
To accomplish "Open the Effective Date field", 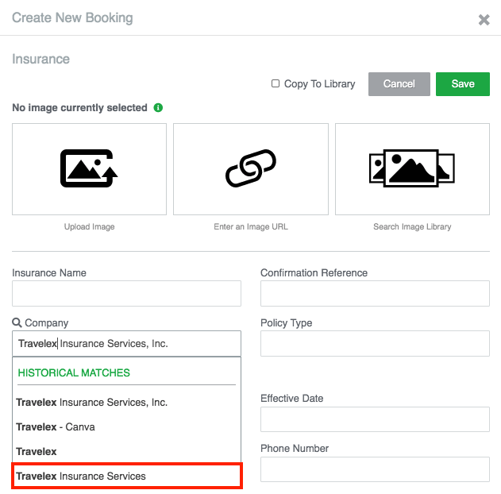I will [375, 419].
